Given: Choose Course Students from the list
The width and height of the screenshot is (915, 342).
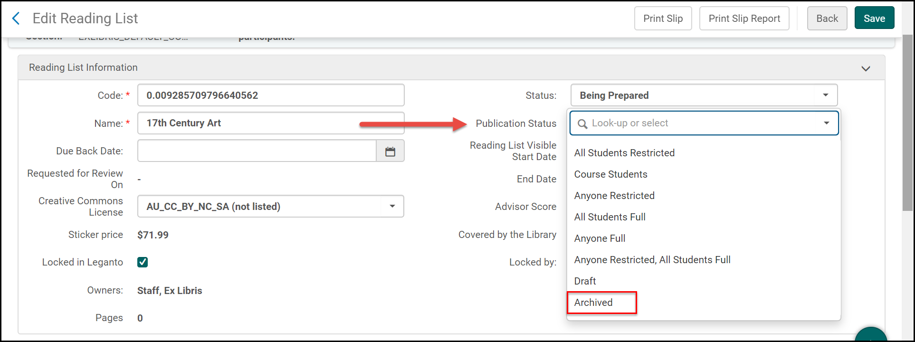Looking at the screenshot, I should (x=610, y=174).
